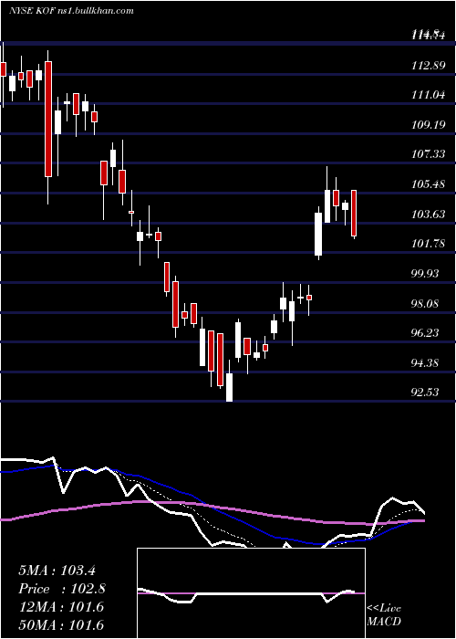Click the 112.89 price axis label

pyautogui.click(x=429, y=65)
